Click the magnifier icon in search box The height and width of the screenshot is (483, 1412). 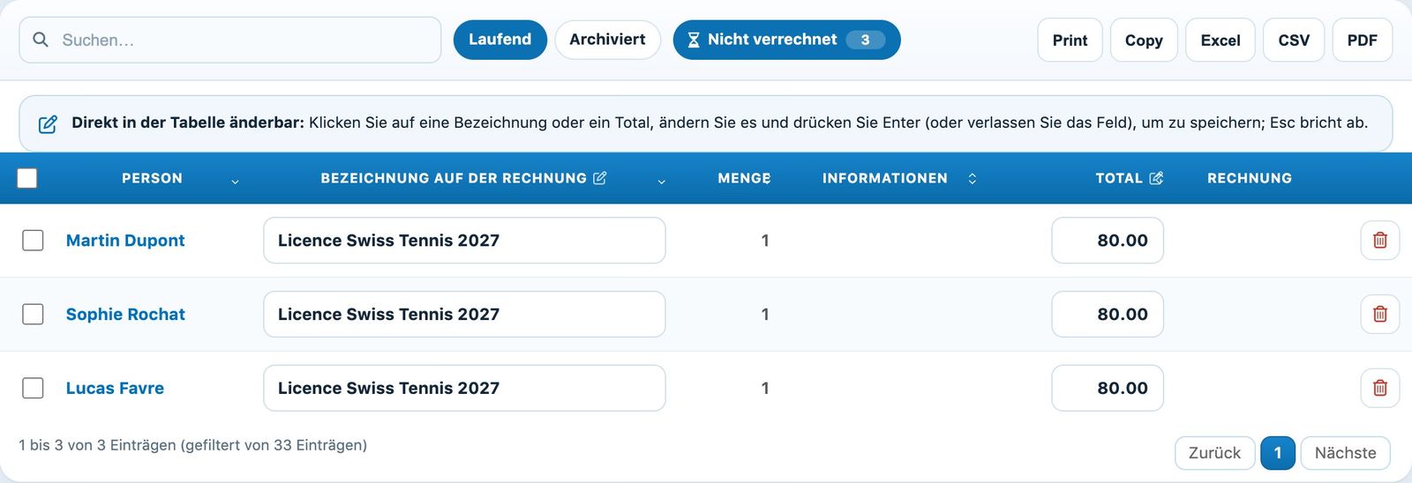pos(41,40)
